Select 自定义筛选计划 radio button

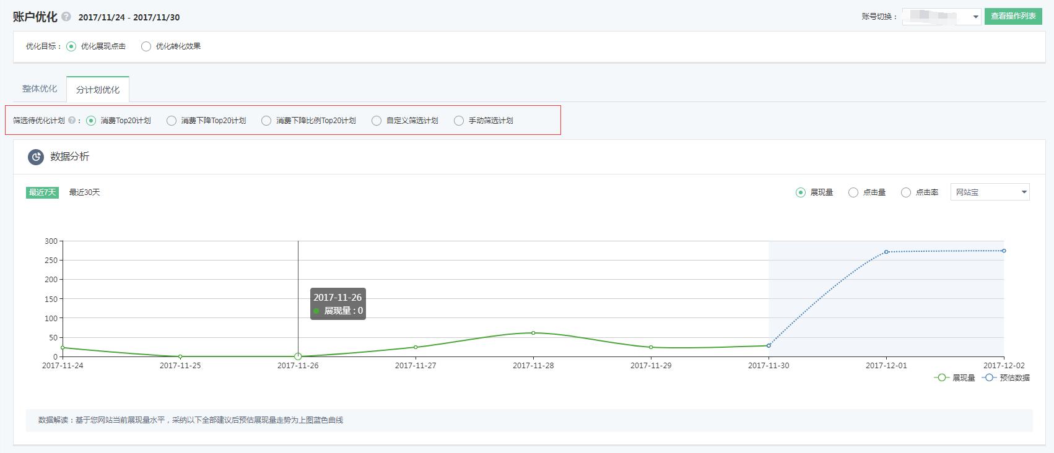(377, 121)
